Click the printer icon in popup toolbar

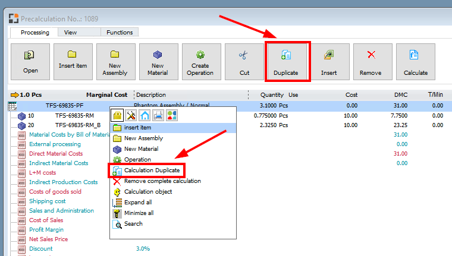[x=158, y=115]
